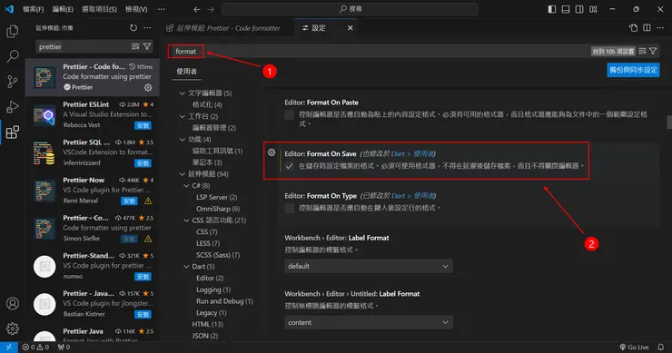Refresh the extensions marketplace list

tap(133, 28)
